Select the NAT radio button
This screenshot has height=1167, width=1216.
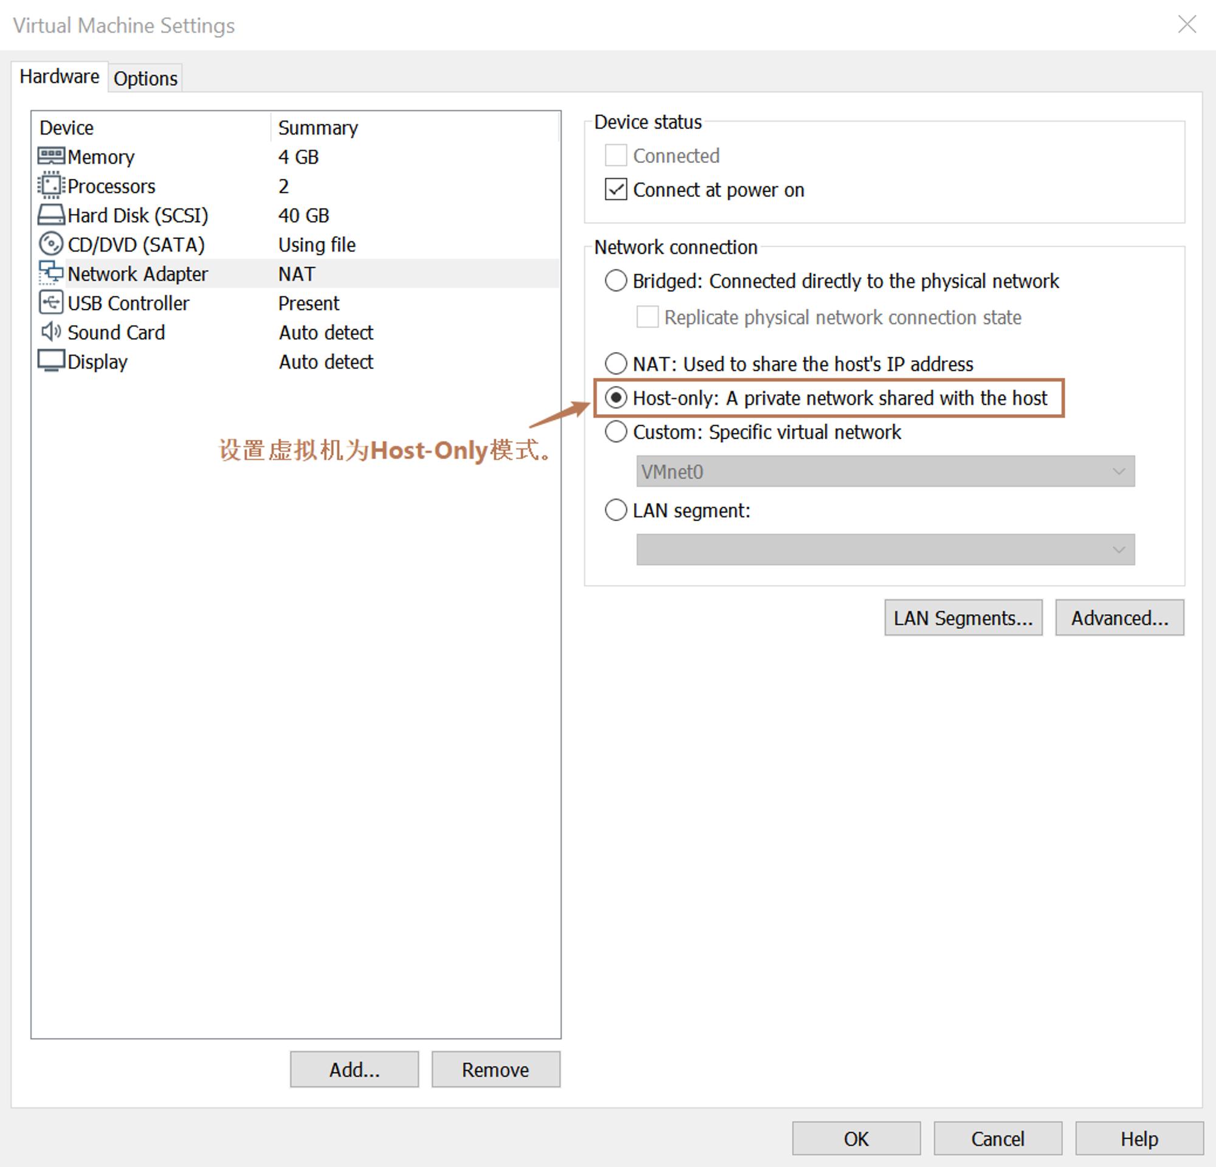615,363
